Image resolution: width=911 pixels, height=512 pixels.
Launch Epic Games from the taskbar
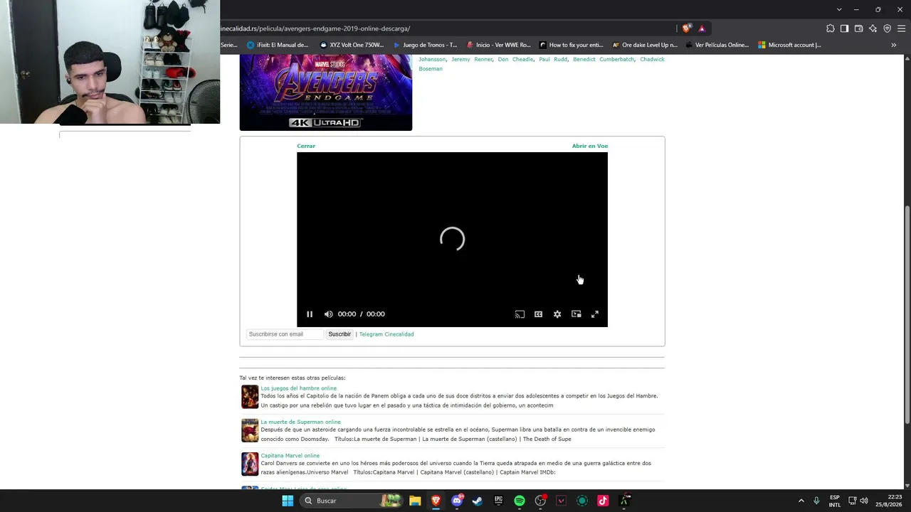498,501
